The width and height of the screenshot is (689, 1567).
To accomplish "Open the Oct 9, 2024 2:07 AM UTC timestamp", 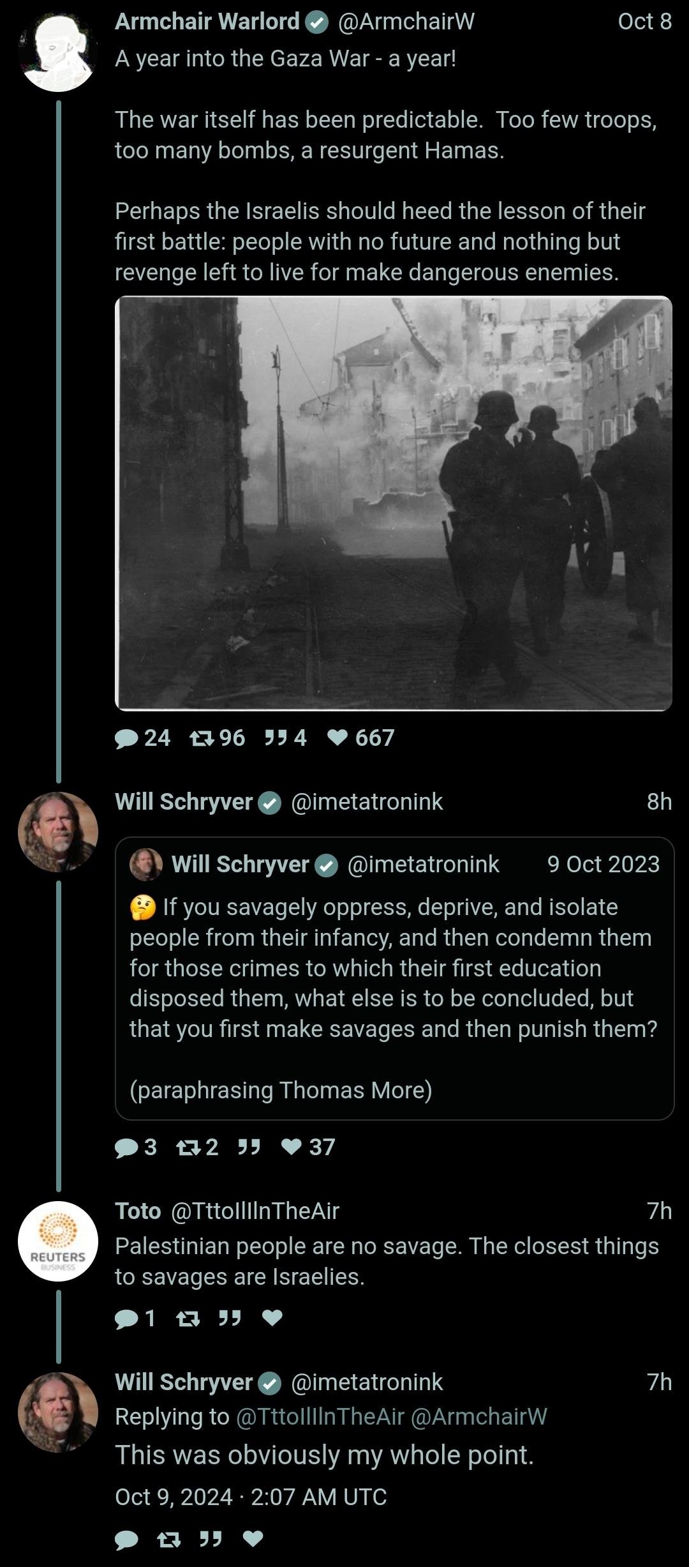I will coord(251,1497).
